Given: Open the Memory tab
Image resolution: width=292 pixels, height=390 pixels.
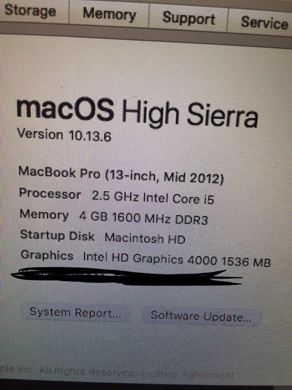Looking at the screenshot, I should point(109,14).
